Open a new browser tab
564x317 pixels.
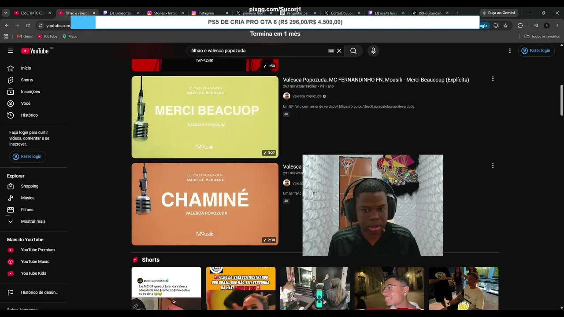coord(458,13)
